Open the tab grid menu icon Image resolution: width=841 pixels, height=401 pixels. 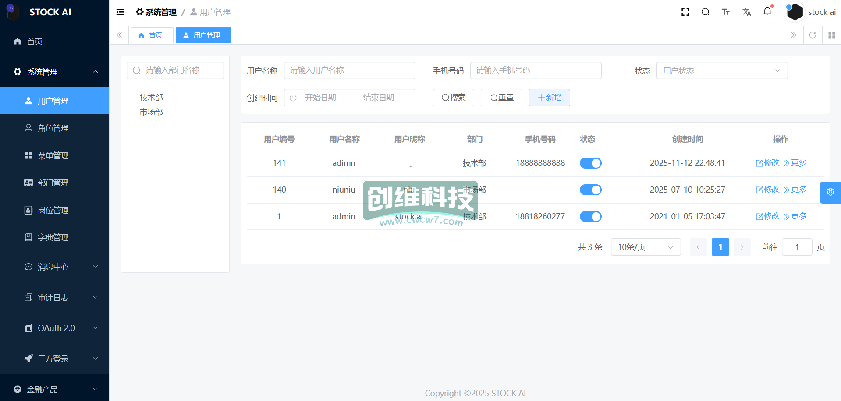[831, 35]
